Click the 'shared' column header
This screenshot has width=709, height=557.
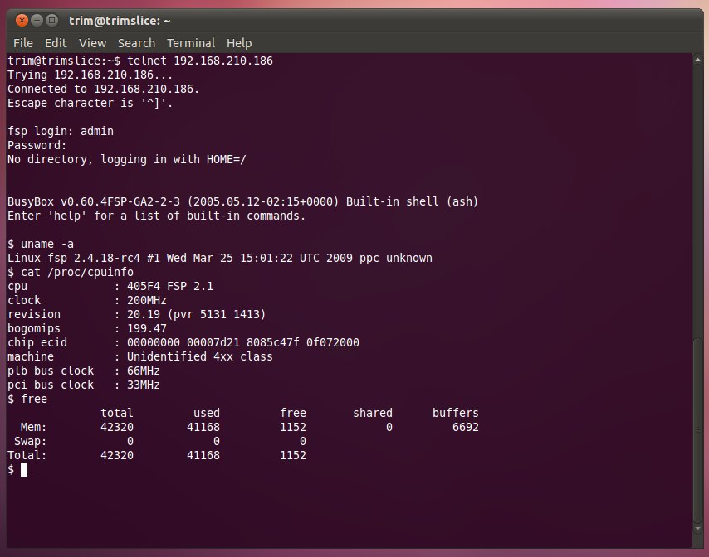(x=373, y=413)
